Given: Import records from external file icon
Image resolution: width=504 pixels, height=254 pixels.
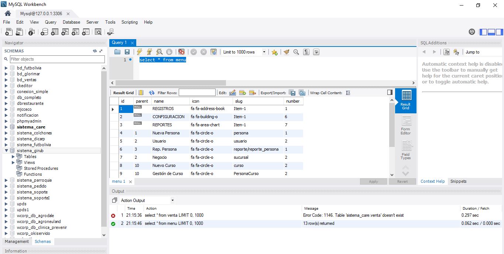Looking at the screenshot, I should pos(302,93).
